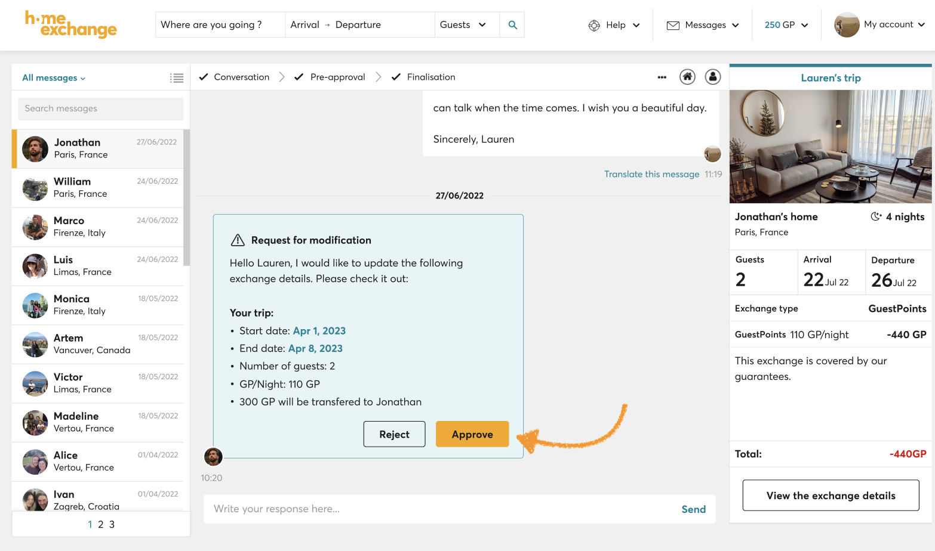
Task: Select the Conversation step
Action: point(234,77)
